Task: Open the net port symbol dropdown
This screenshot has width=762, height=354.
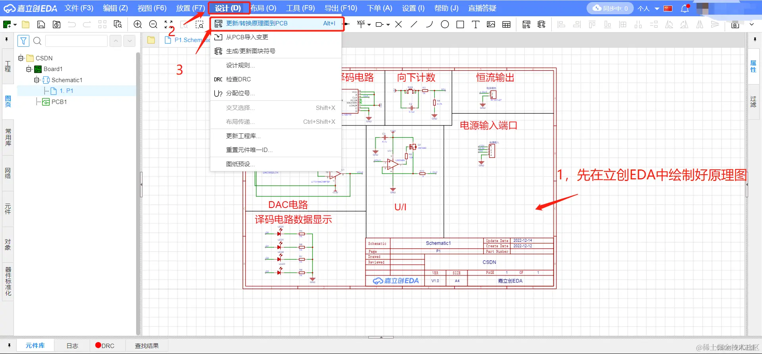Action: [388, 25]
